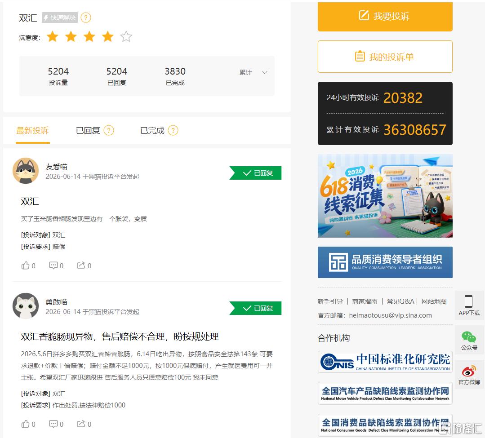Click 勇敢喵 user avatar

pos(26,306)
